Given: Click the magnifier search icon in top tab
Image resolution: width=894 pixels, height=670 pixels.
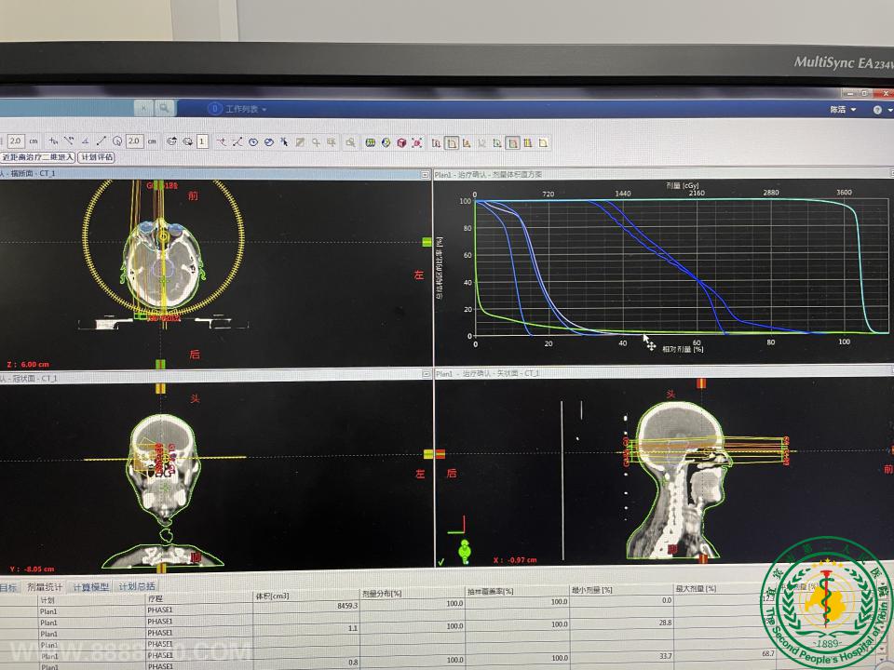Looking at the screenshot, I should [x=165, y=109].
